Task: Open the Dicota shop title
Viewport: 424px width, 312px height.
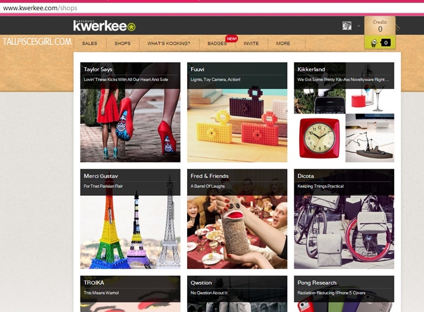Action: 305,176
